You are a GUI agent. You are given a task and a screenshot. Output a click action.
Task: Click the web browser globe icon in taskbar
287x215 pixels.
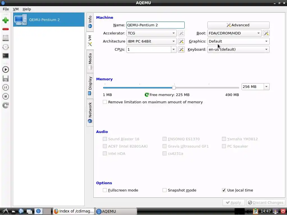pos(21,211)
